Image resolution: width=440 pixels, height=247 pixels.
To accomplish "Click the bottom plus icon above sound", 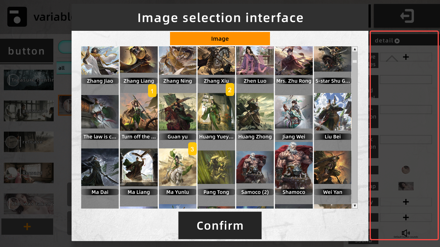I will tap(406, 217).
